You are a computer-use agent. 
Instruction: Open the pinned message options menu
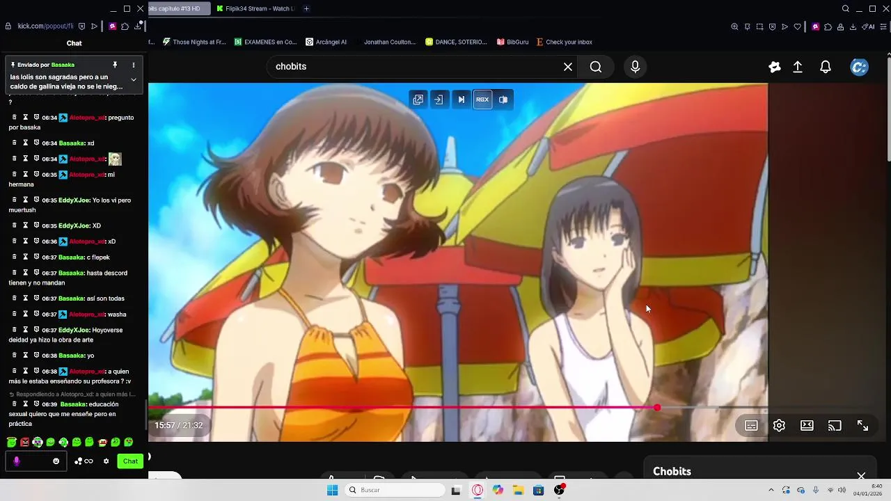point(134,65)
